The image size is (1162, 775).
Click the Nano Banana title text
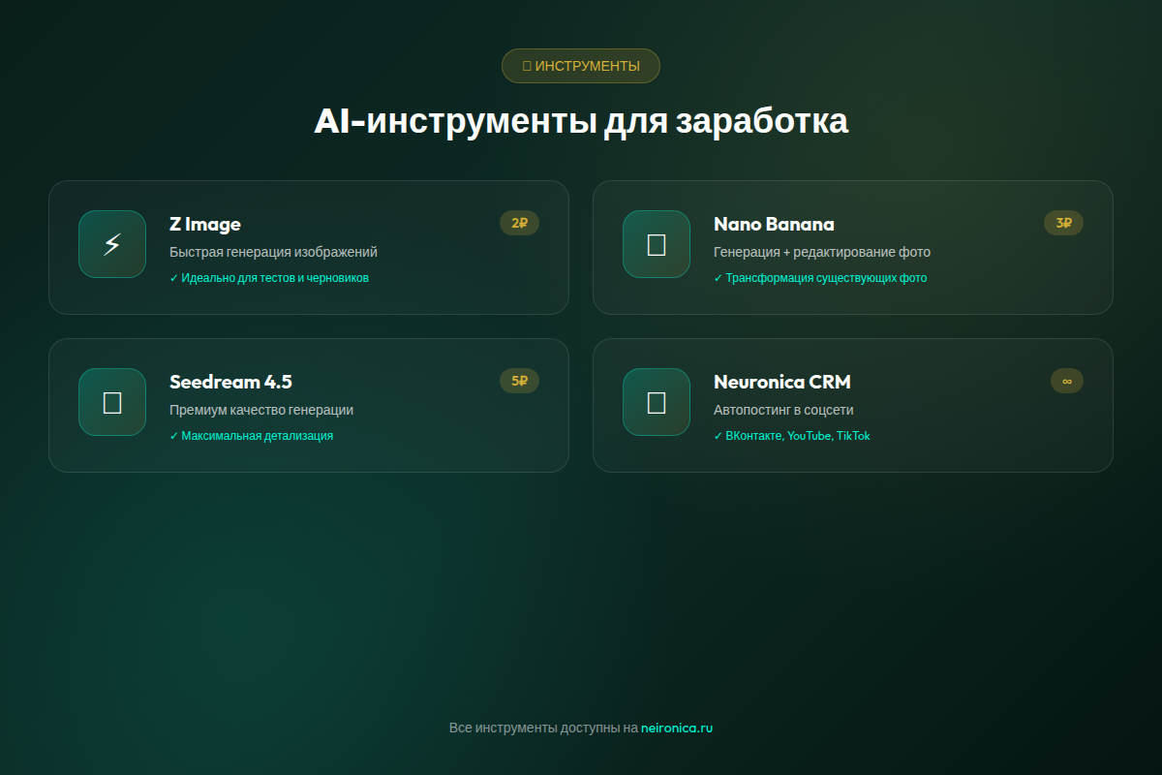774,224
